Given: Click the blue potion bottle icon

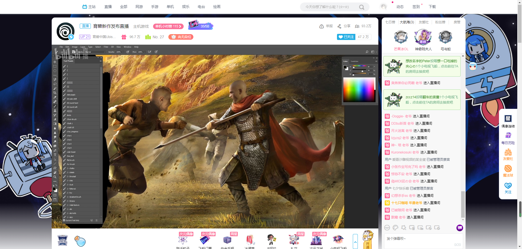Looking at the screenshot, I should 80,241.
